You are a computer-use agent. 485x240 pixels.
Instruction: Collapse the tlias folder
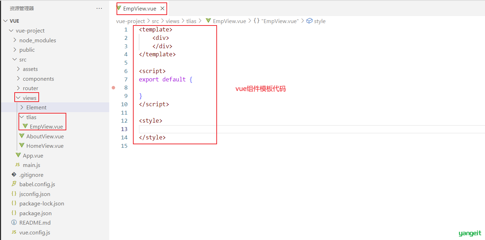(x=22, y=117)
